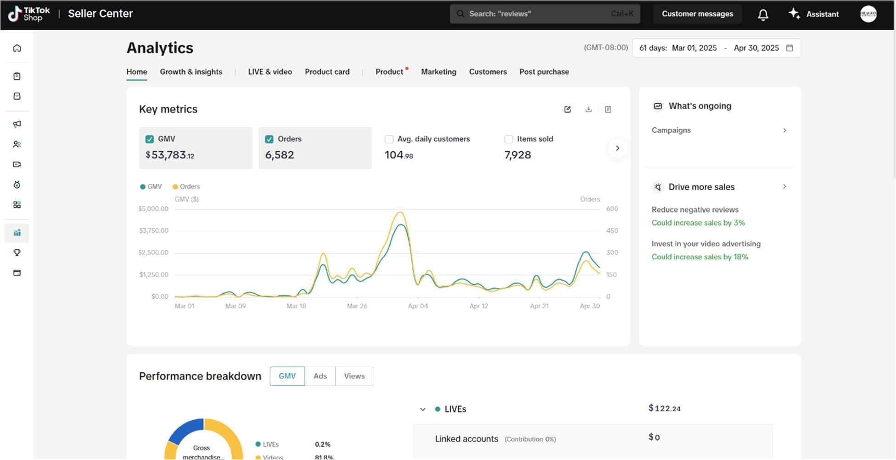Collapse the LIVEs breakdown chevron
The image size is (896, 460).
423,409
